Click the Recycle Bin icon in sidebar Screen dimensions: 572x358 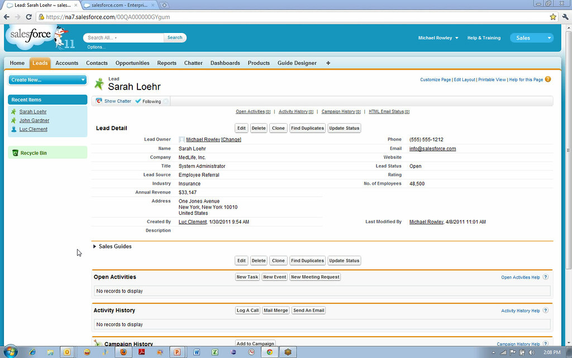pyautogui.click(x=15, y=153)
